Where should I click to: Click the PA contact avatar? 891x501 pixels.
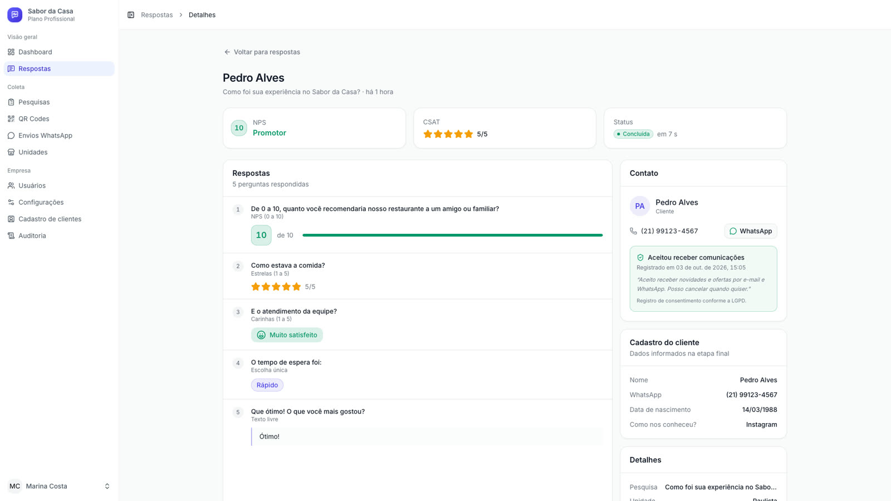(640, 206)
